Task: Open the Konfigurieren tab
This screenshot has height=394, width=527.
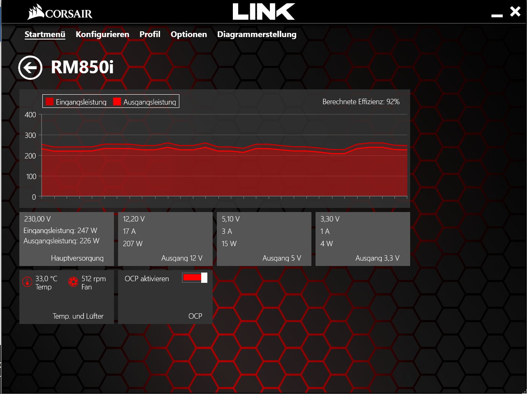Action: (x=102, y=34)
